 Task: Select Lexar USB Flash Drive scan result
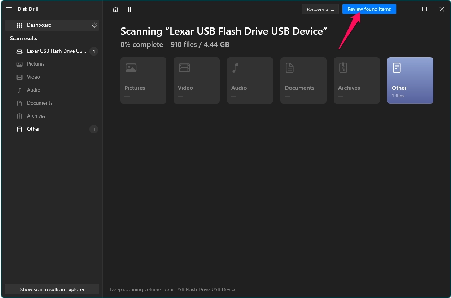pos(52,51)
